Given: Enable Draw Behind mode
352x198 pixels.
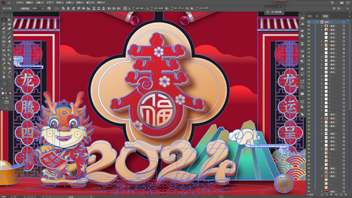Looking at the screenshot, I should point(7,98).
